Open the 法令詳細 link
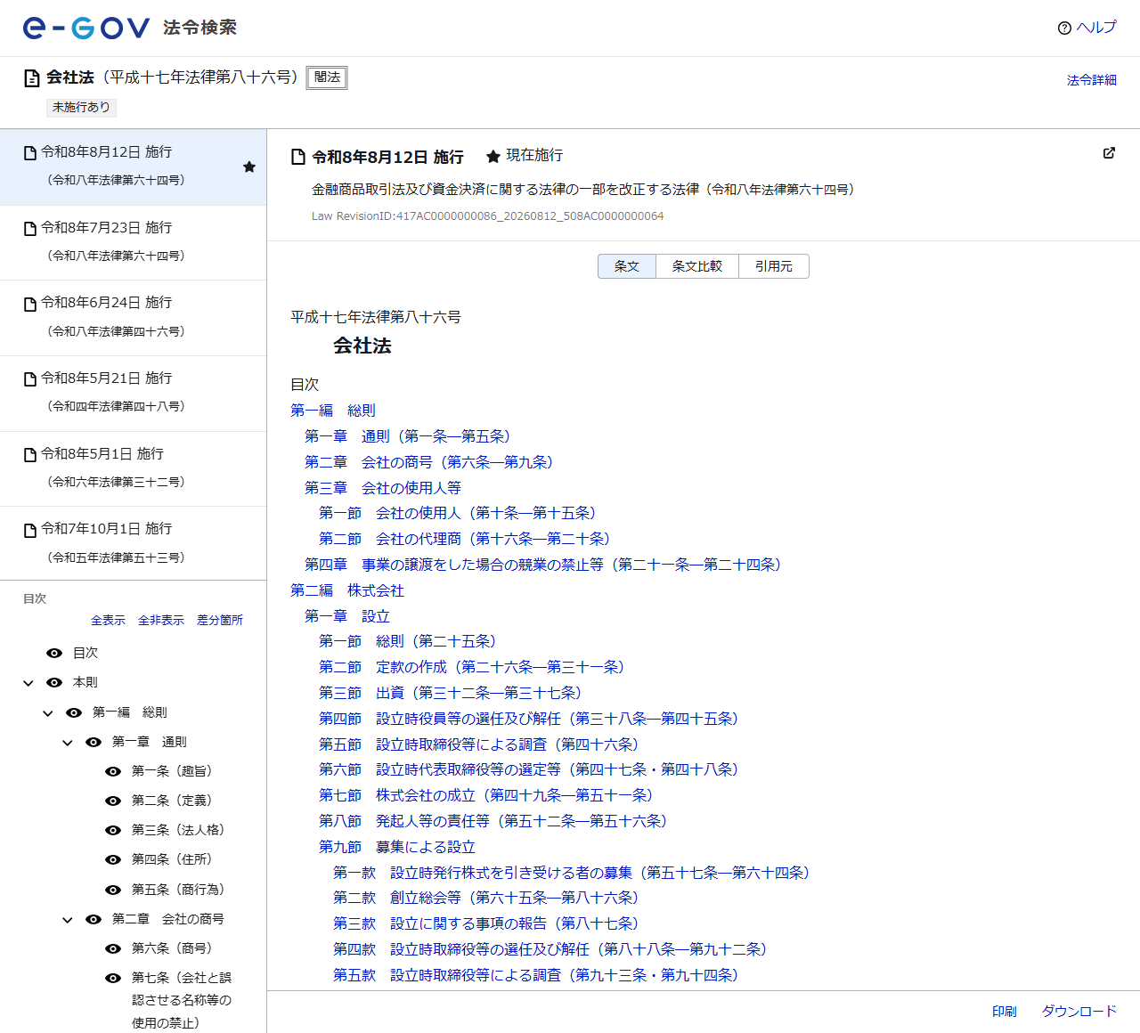 coord(1091,80)
